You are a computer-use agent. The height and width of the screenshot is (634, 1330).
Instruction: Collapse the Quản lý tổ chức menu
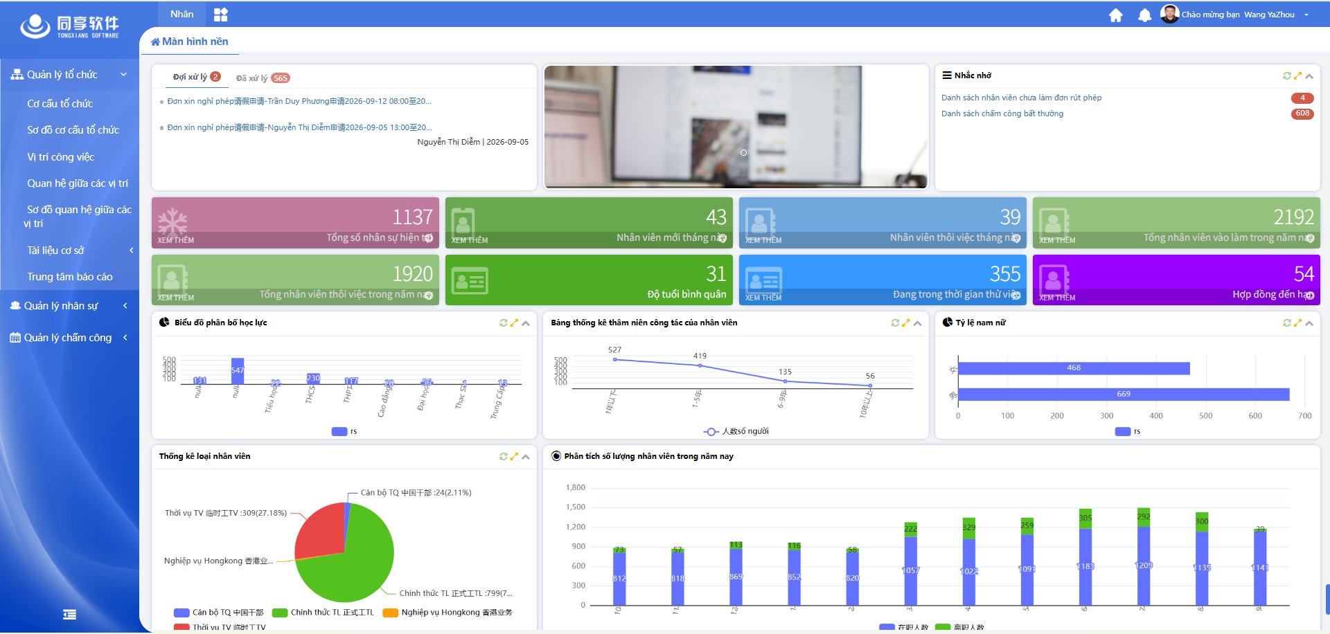tap(69, 75)
